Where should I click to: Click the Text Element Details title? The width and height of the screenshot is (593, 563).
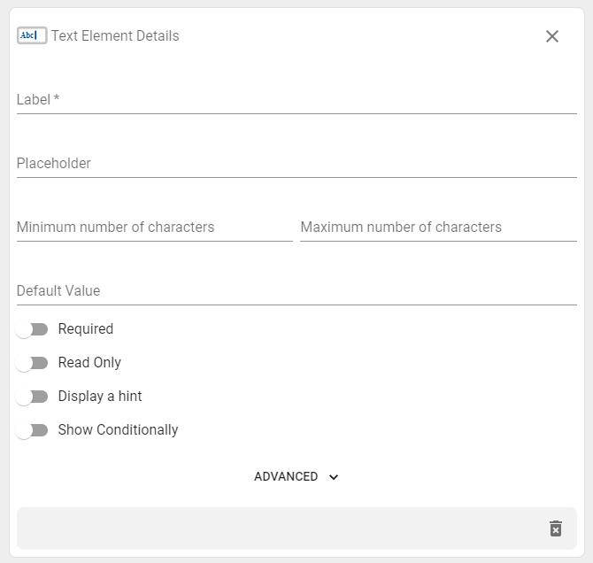coord(115,35)
